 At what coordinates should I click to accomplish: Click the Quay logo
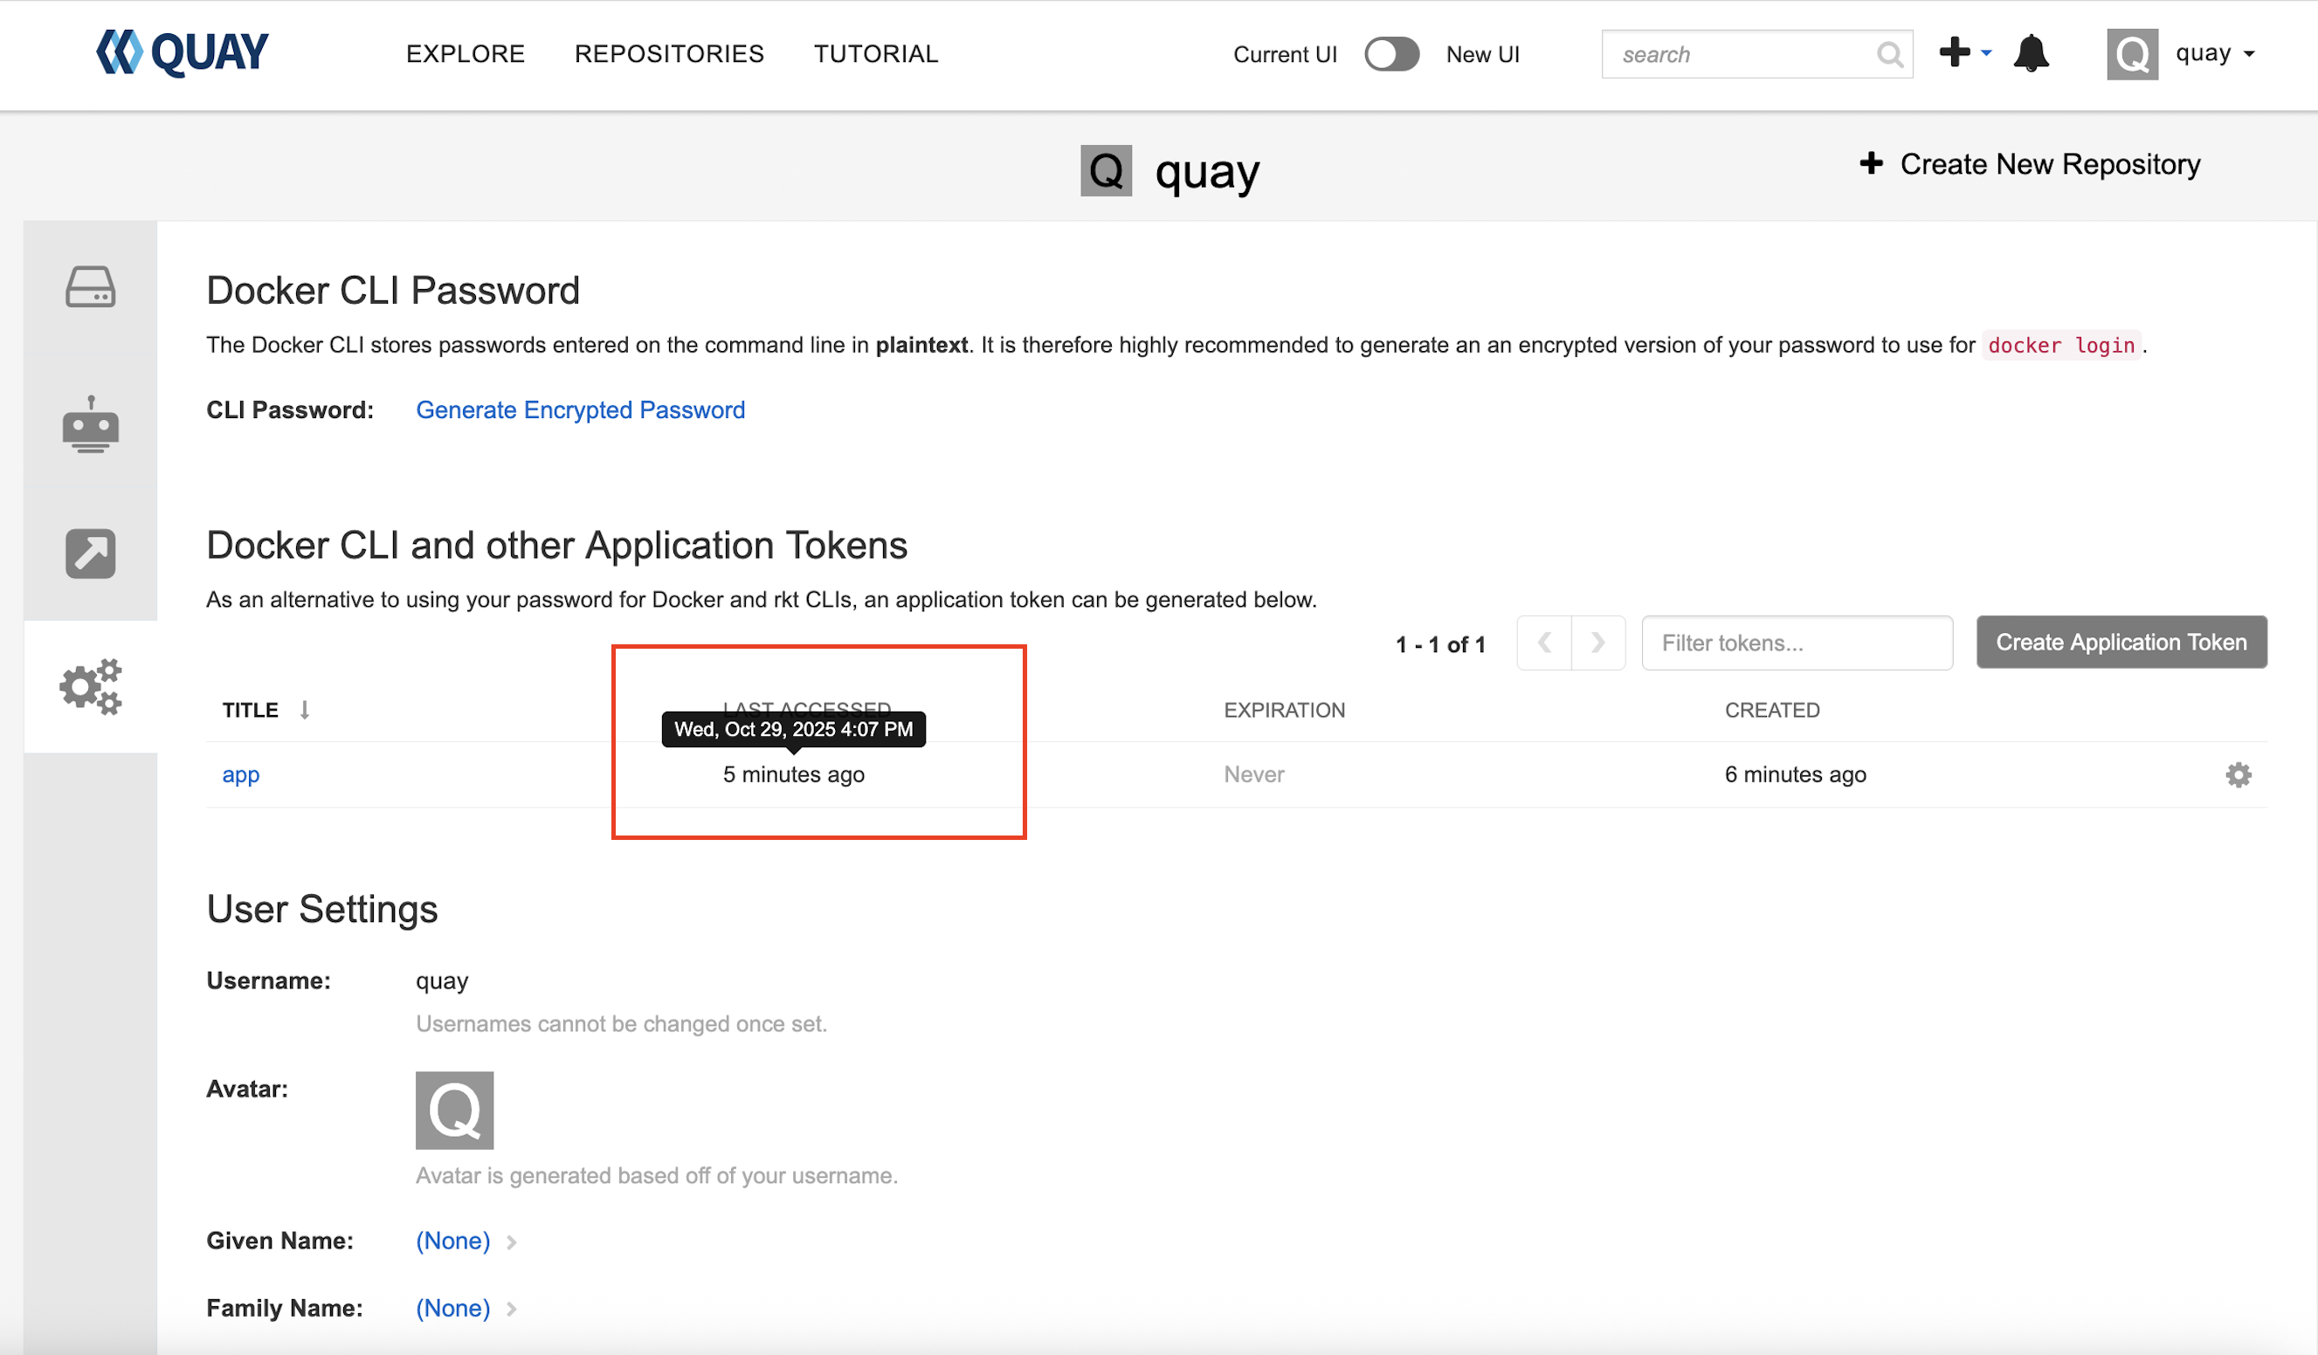(x=183, y=52)
